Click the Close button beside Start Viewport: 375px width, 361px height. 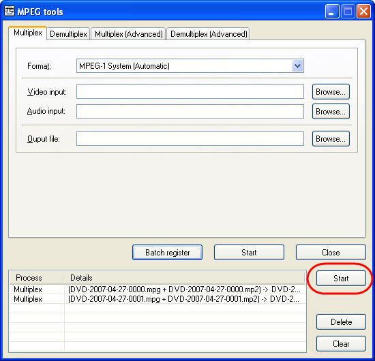point(331,253)
